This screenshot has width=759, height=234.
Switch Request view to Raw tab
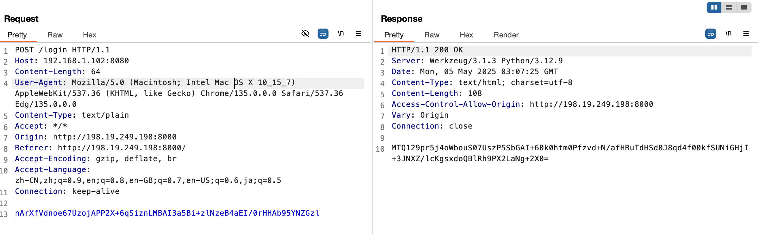coord(55,35)
